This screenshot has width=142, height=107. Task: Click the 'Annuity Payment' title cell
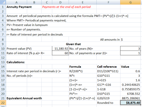(x=19, y=7)
